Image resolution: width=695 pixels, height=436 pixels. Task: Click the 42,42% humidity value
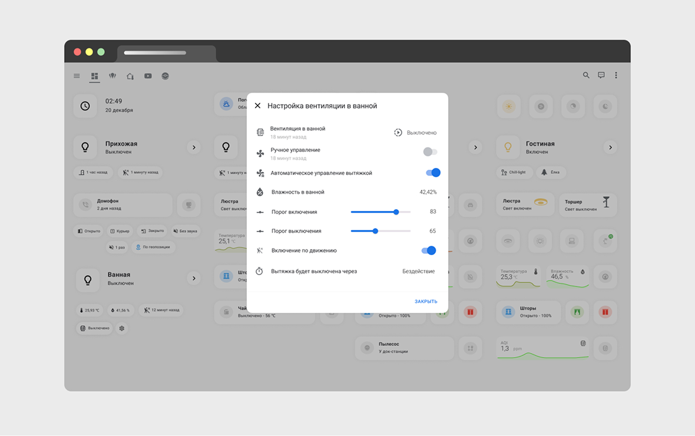pos(428,192)
